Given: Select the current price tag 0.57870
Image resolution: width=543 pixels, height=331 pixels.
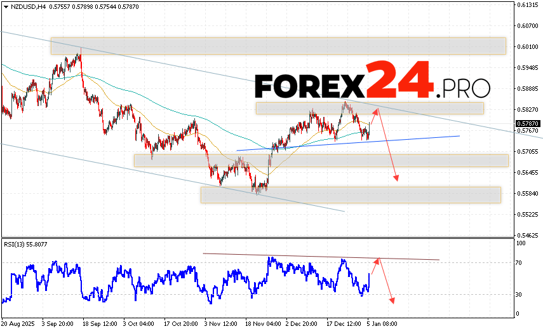Looking at the screenshot, I should tap(528, 123).
